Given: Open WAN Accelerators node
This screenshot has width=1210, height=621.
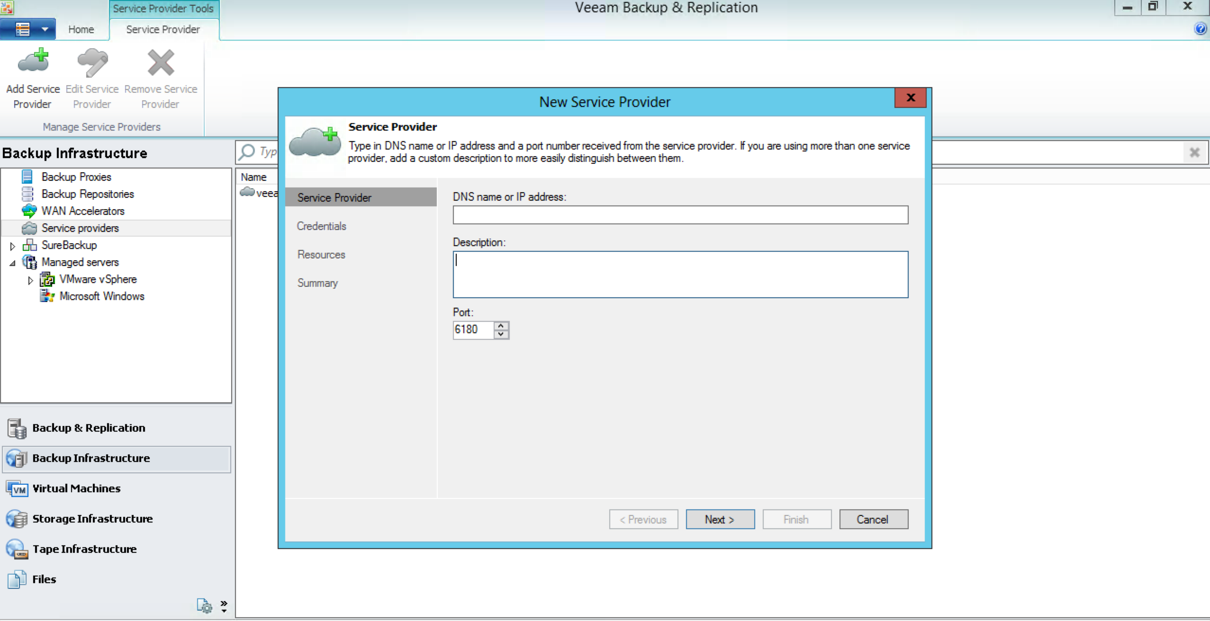Looking at the screenshot, I should point(83,211).
